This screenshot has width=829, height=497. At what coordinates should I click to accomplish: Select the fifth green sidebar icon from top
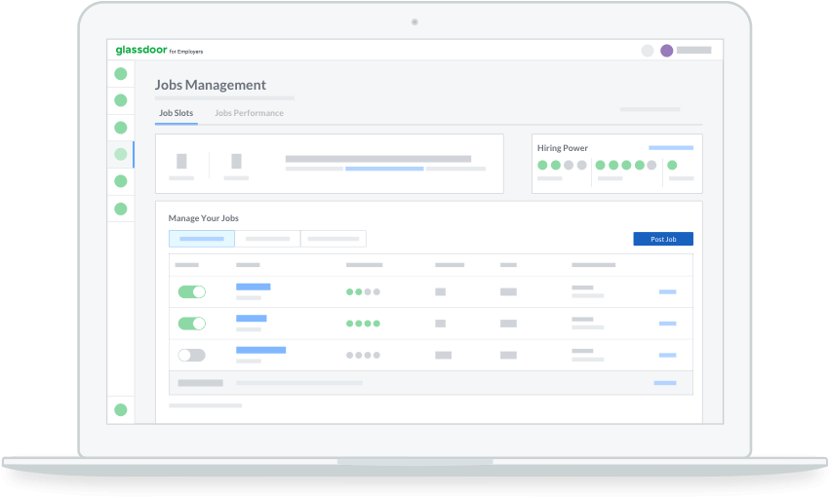[x=121, y=181]
